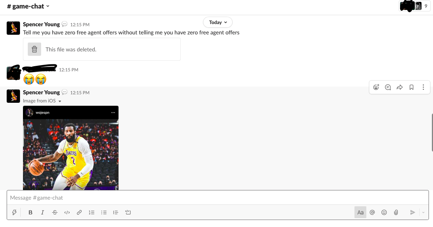Screen dimensions: 433x227
Task: Toggle strikethrough formatting
Action: coord(55,213)
